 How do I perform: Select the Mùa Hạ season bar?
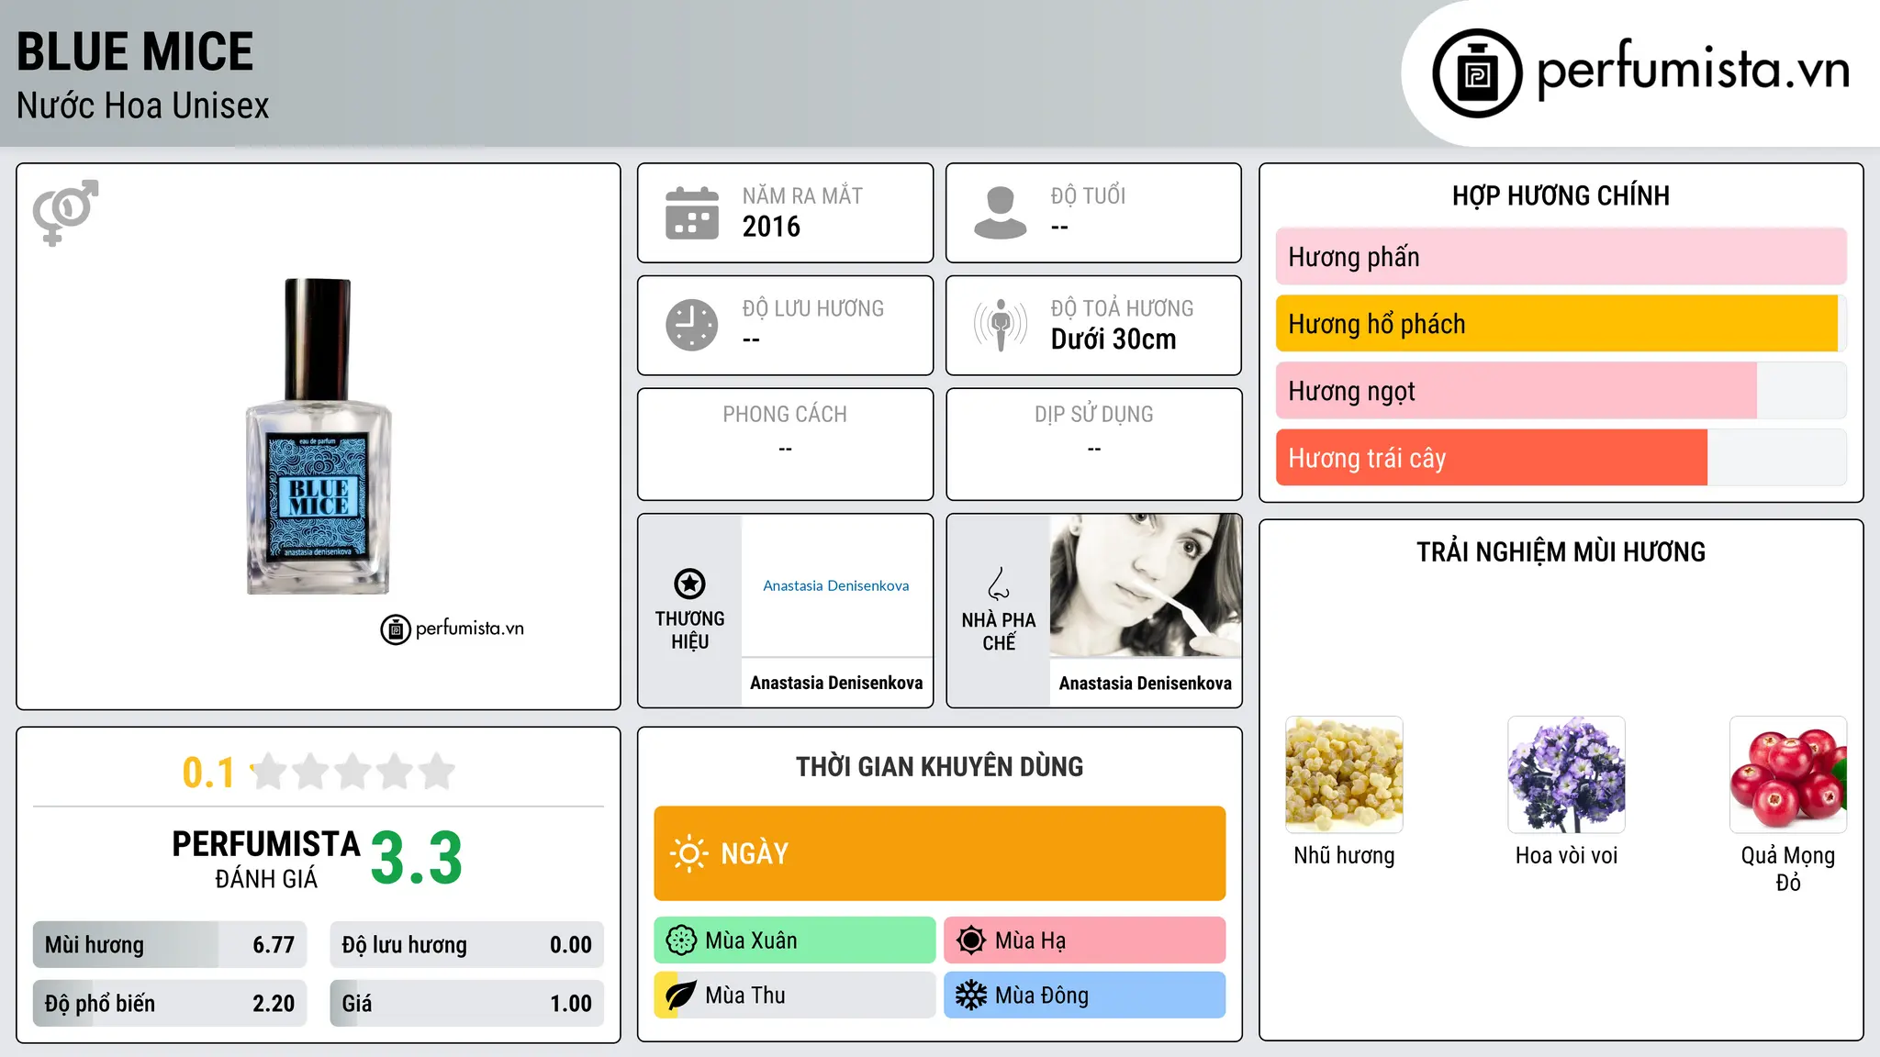(x=1085, y=940)
